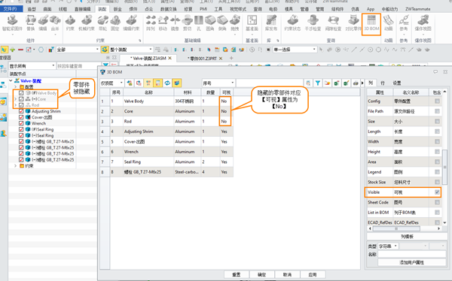Click the 约束状态 constraint status tool
Screen dimensions: 452x281
pos(292,23)
